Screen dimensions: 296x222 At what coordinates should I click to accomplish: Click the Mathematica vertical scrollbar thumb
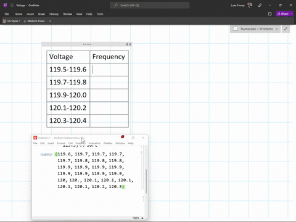[146, 181]
